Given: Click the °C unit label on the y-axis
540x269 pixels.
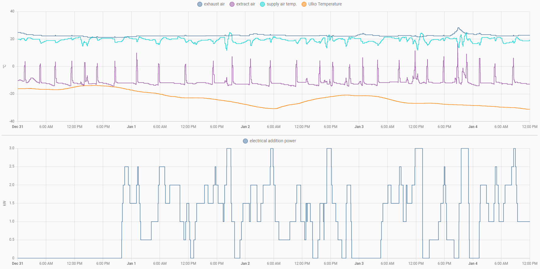Looking at the screenshot, I should point(4,66).
